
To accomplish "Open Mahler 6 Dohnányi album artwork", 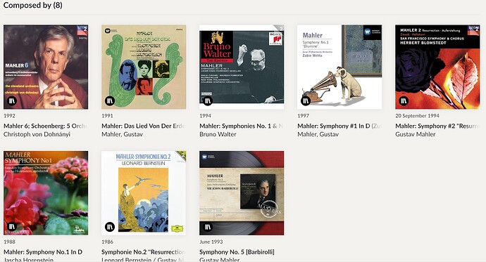I will click(46, 67).
